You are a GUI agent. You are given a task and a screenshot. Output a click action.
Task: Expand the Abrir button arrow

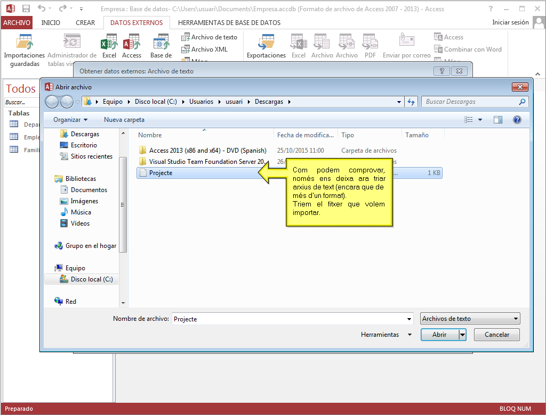tap(462, 334)
